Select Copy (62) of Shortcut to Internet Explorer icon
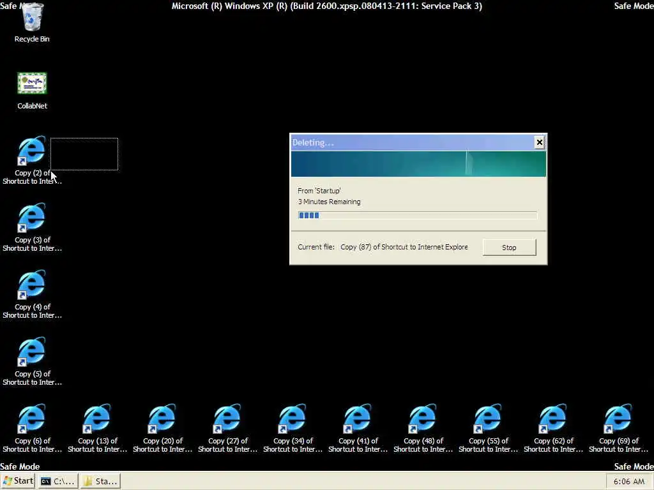 tap(552, 428)
